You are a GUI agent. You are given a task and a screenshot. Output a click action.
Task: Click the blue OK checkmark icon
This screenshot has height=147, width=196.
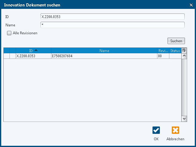click(x=156, y=130)
